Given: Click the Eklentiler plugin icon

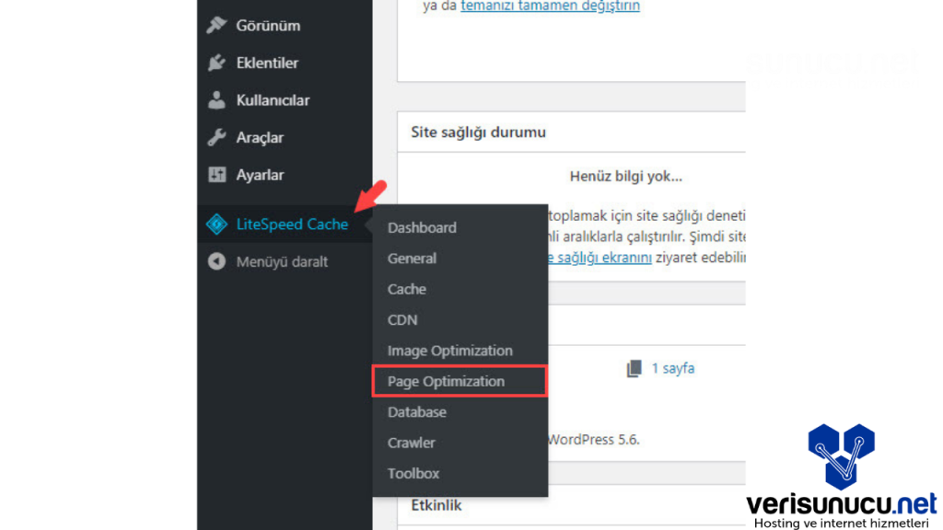Looking at the screenshot, I should tap(216, 63).
